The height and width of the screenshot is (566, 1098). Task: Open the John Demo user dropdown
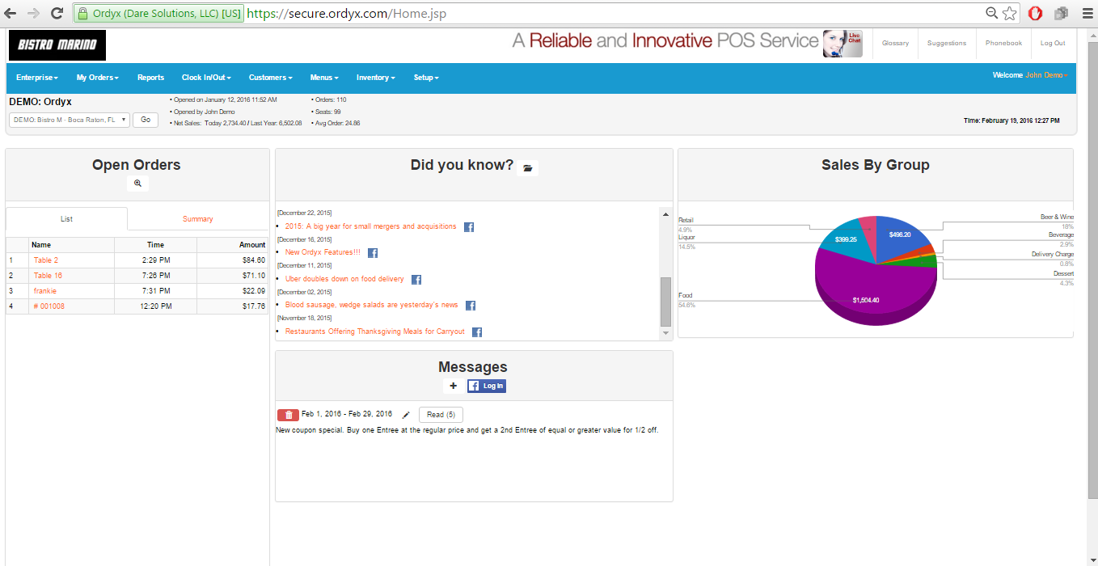[1046, 75]
